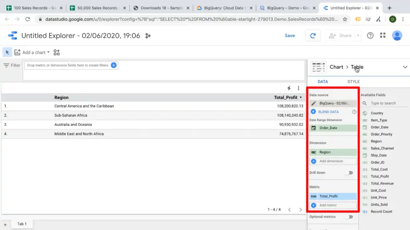Click the lightning bolt icon above the table
Image resolution: width=410 pixels, height=230 pixels.
(x=288, y=88)
